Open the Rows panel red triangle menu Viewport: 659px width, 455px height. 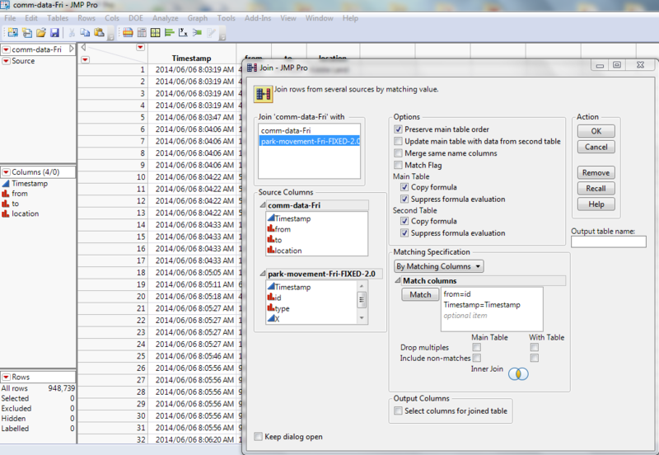click(6, 378)
